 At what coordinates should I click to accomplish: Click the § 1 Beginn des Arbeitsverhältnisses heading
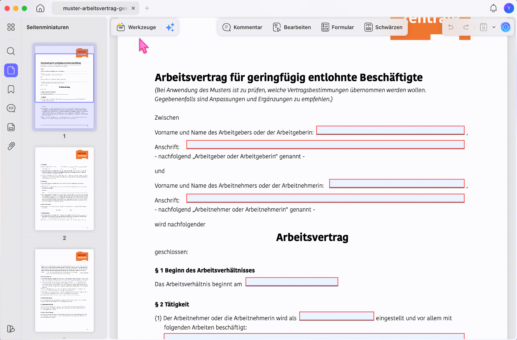(205, 270)
